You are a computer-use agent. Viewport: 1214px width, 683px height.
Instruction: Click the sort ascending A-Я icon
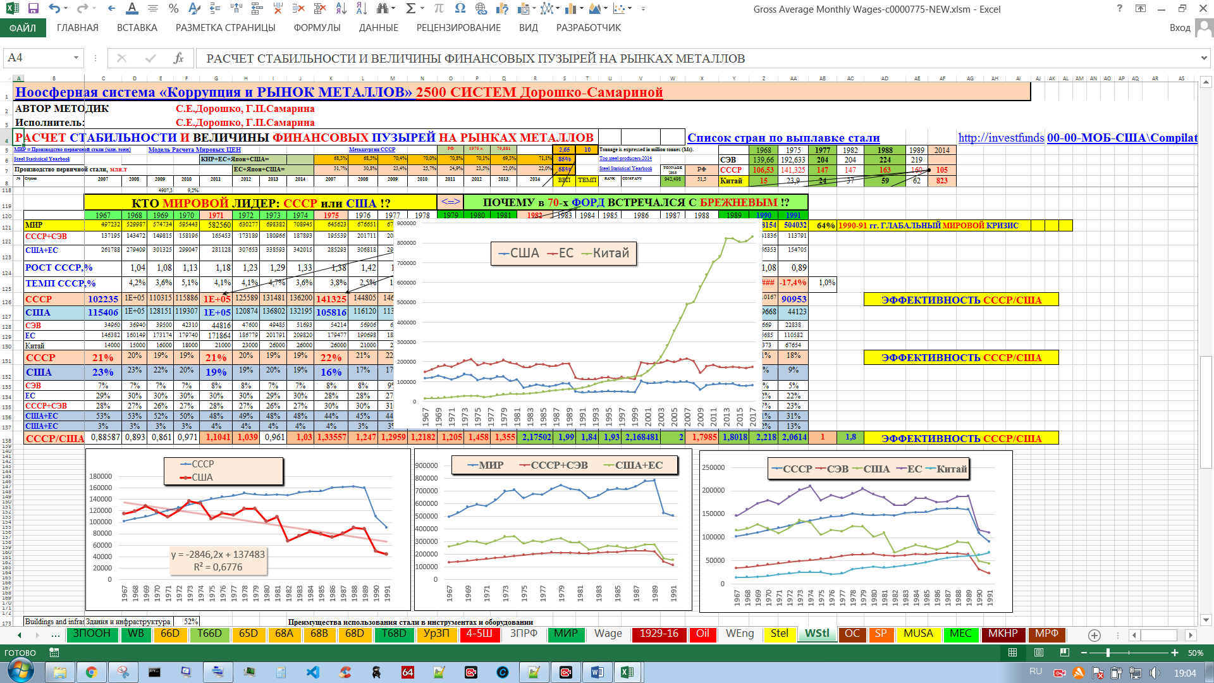(x=341, y=9)
